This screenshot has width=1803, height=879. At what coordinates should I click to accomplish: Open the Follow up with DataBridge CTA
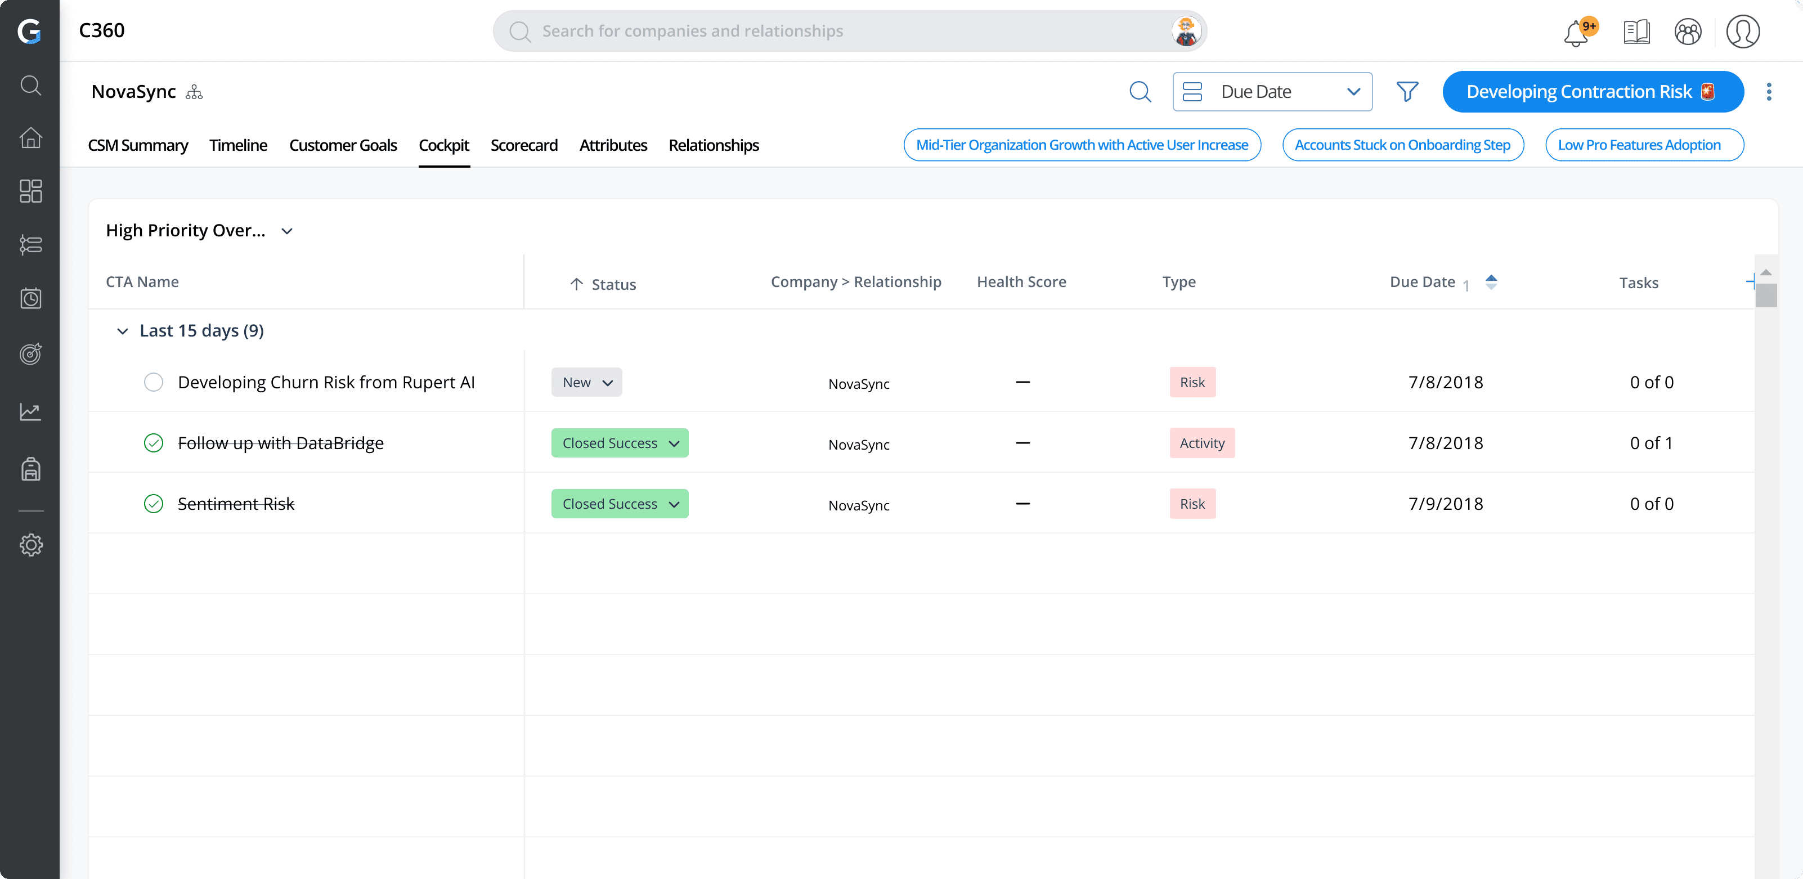[x=281, y=443]
